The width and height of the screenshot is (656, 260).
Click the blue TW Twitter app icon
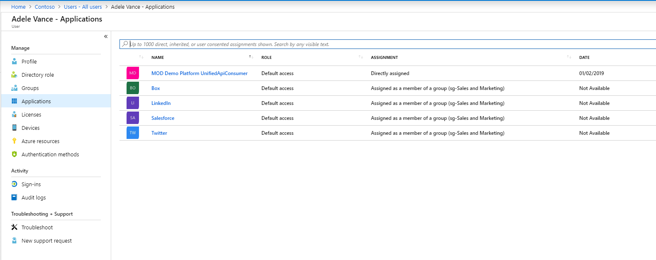point(133,133)
